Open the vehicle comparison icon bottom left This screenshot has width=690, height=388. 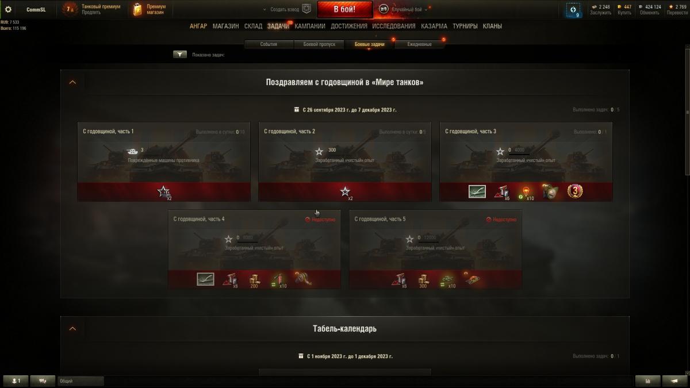pos(43,381)
